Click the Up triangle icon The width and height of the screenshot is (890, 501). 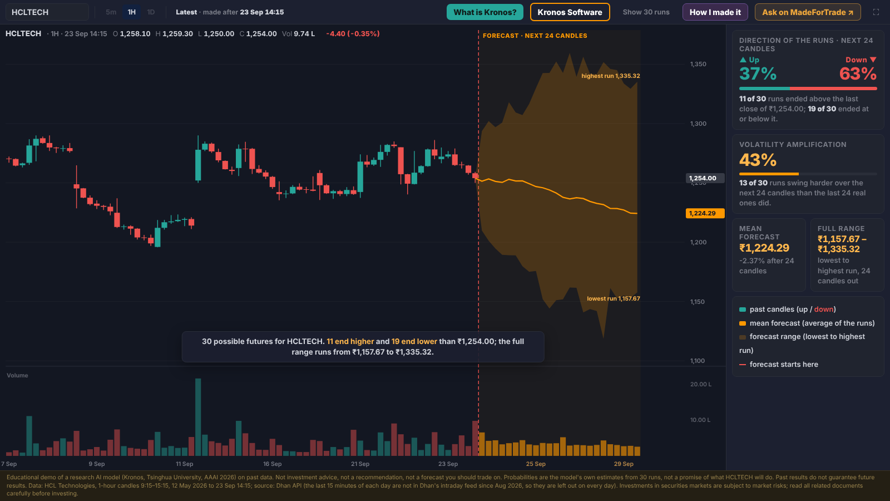pos(743,60)
